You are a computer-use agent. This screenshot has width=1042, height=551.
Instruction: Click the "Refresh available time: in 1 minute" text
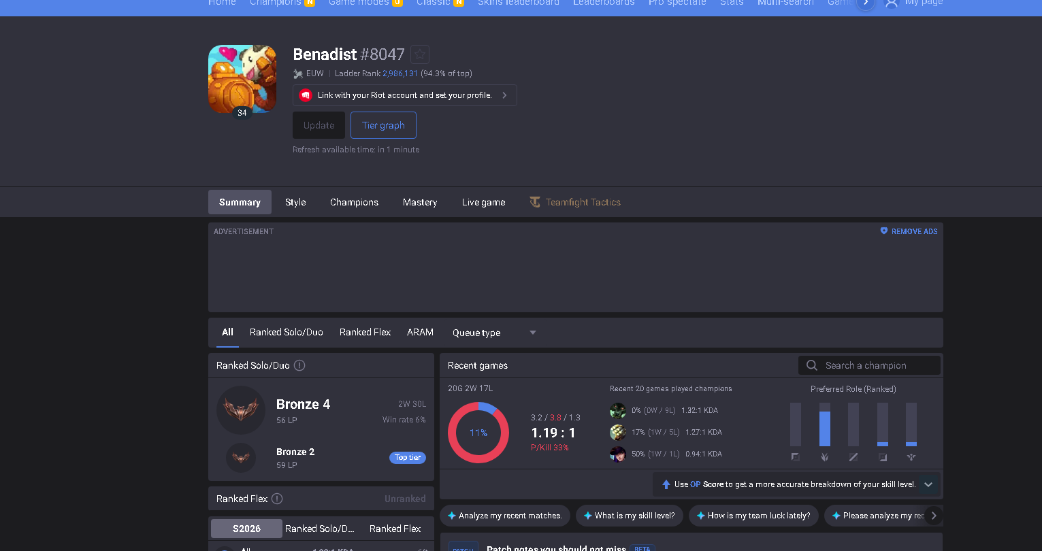tap(356, 150)
